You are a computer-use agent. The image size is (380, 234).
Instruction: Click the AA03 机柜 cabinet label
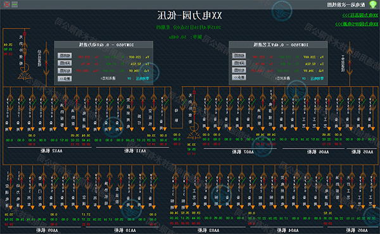(x=208, y=230)
